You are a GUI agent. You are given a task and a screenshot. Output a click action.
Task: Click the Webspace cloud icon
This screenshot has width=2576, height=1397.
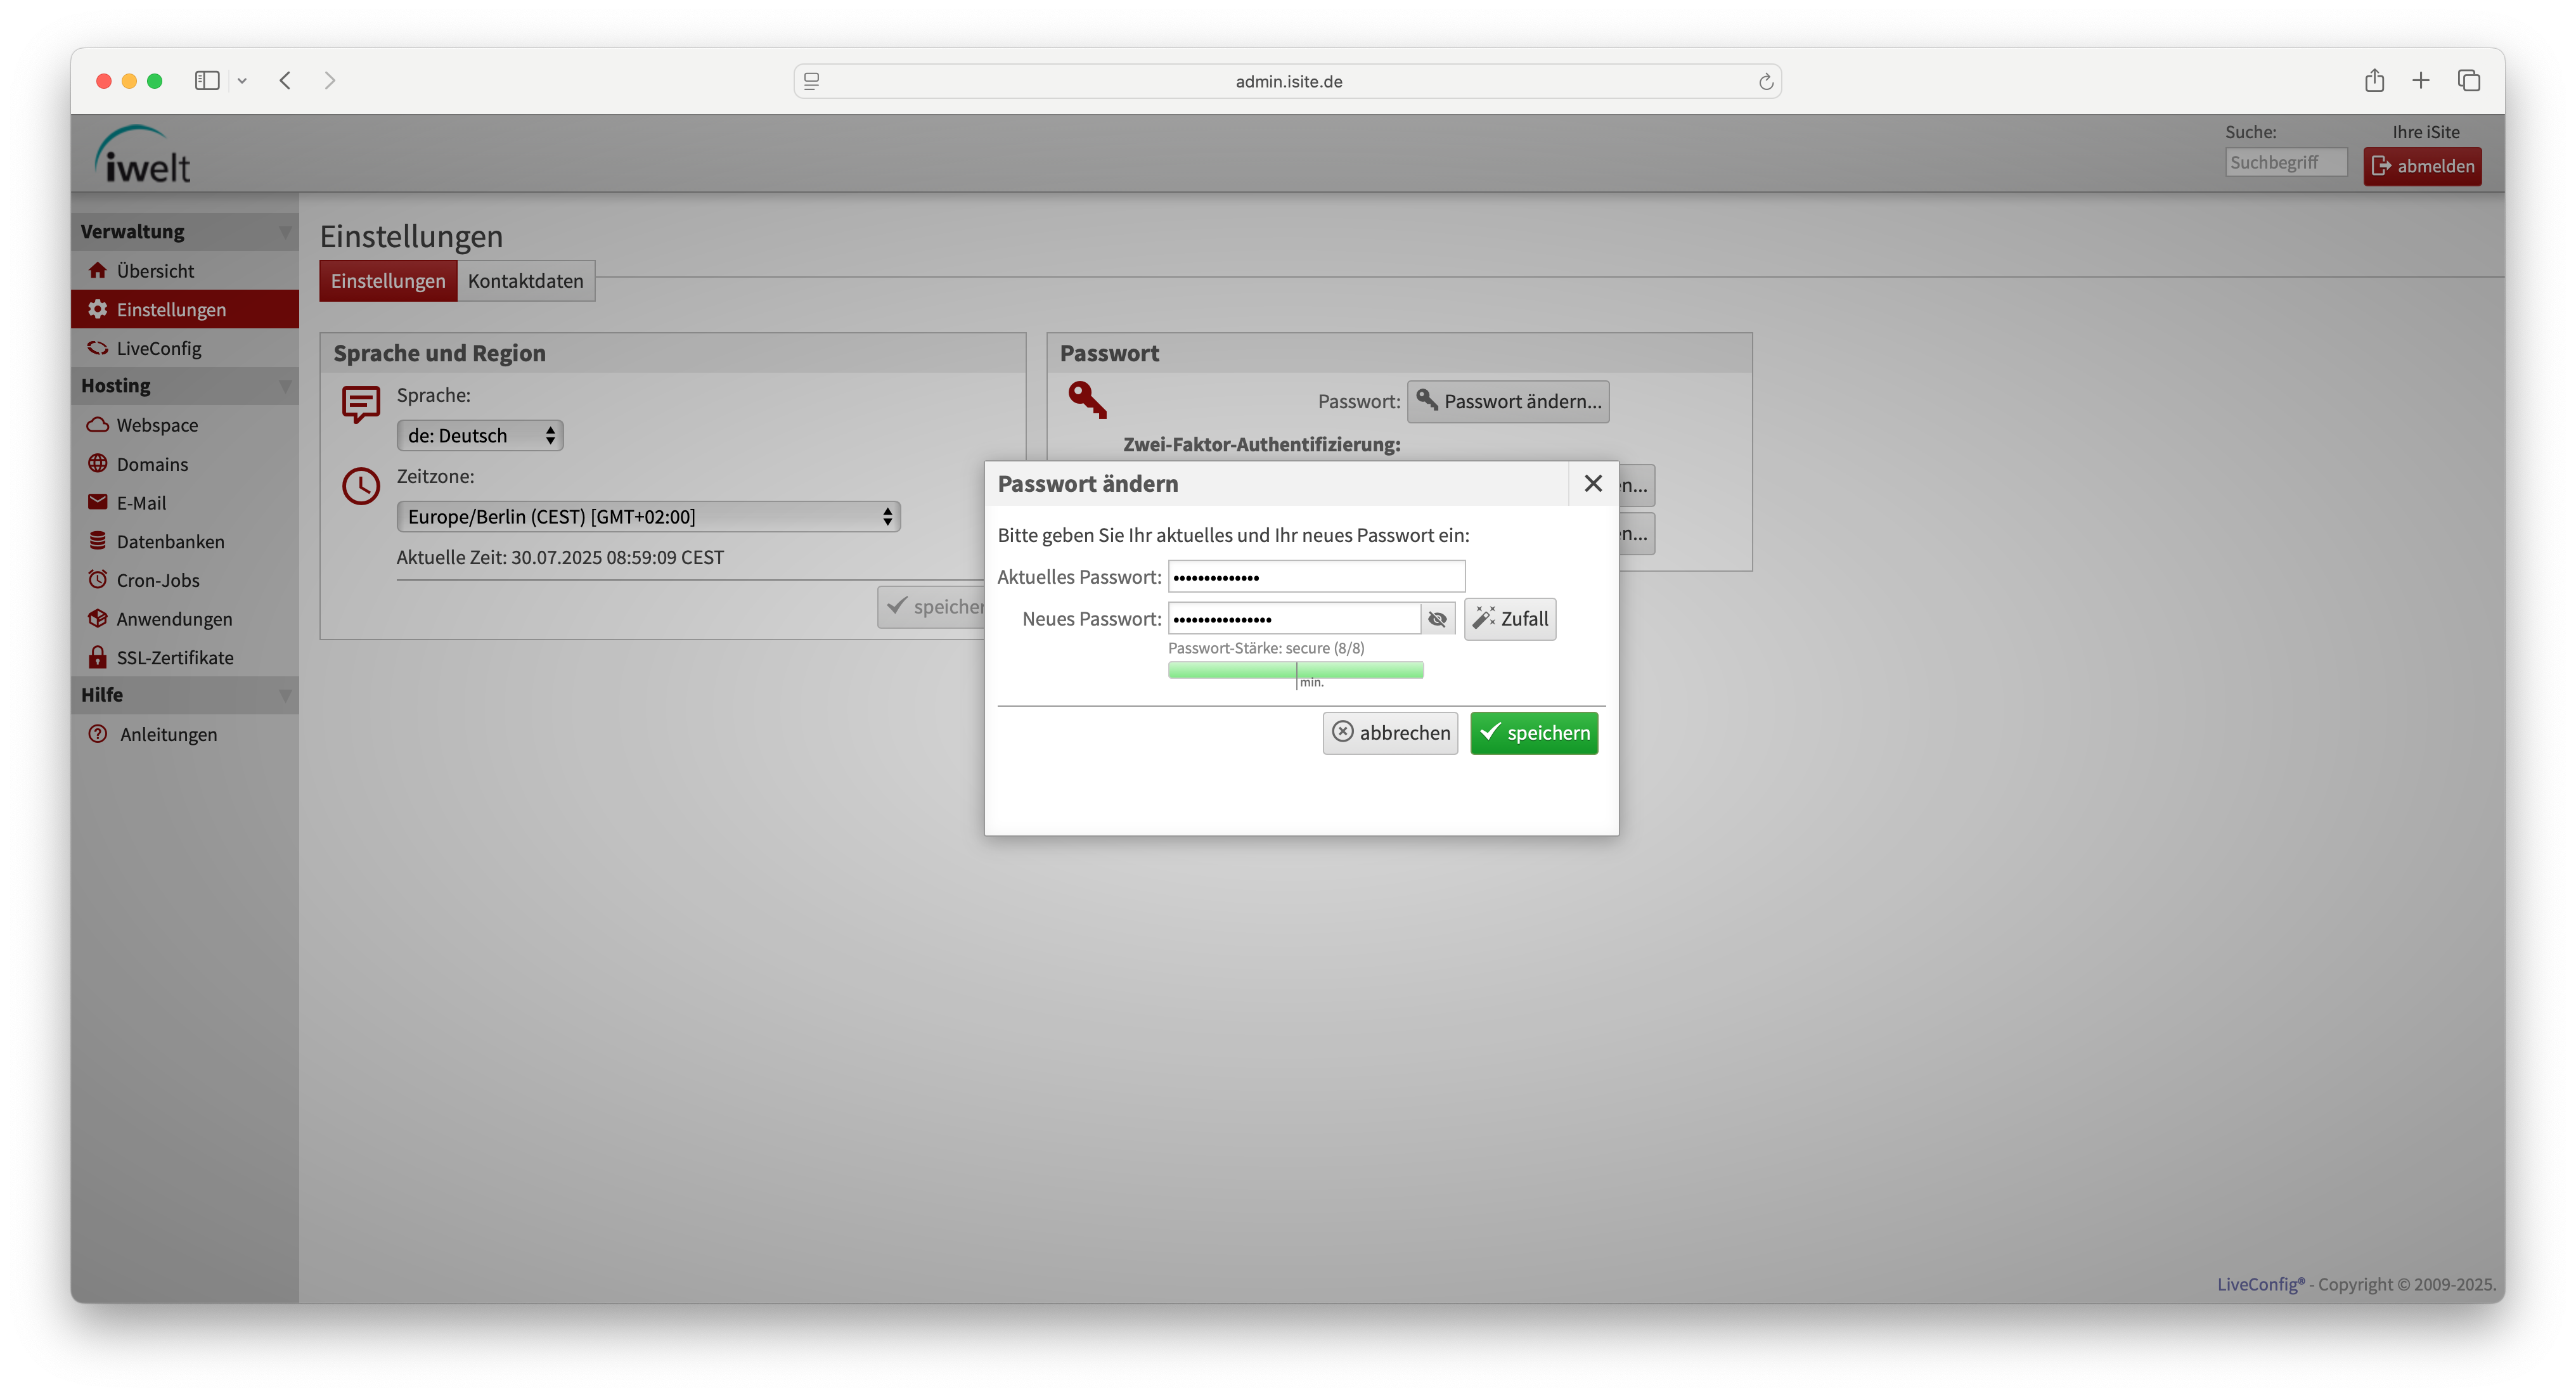pos(97,425)
